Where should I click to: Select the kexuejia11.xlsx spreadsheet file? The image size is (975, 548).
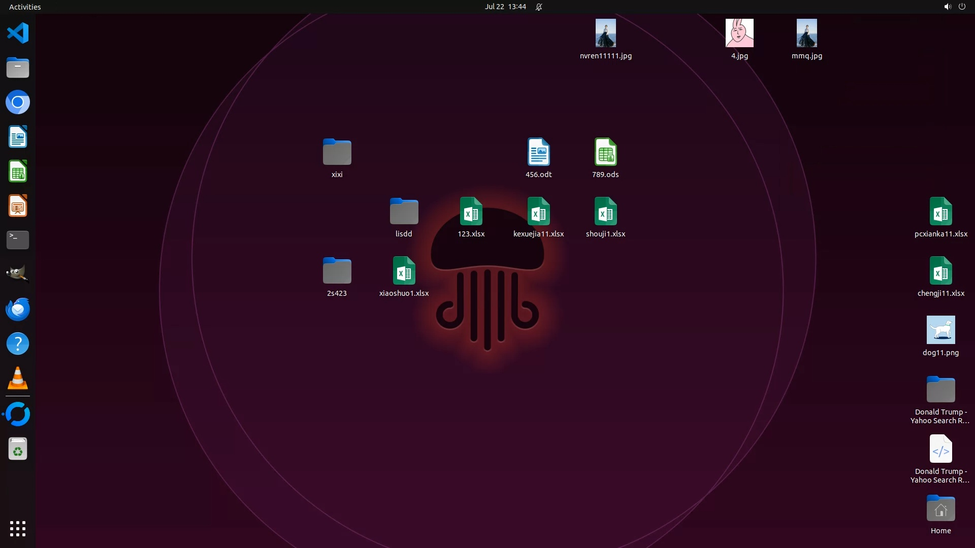click(538, 212)
